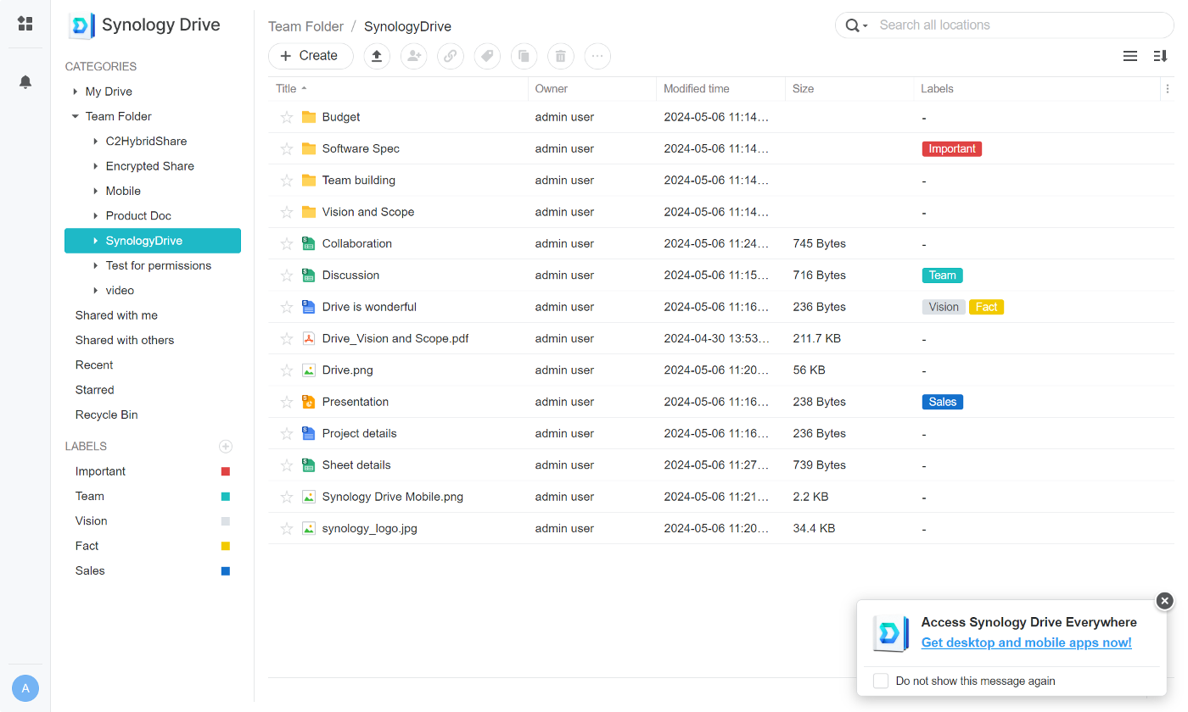Open Get desktop and mobile apps now link
1188x712 pixels.
(1026, 642)
